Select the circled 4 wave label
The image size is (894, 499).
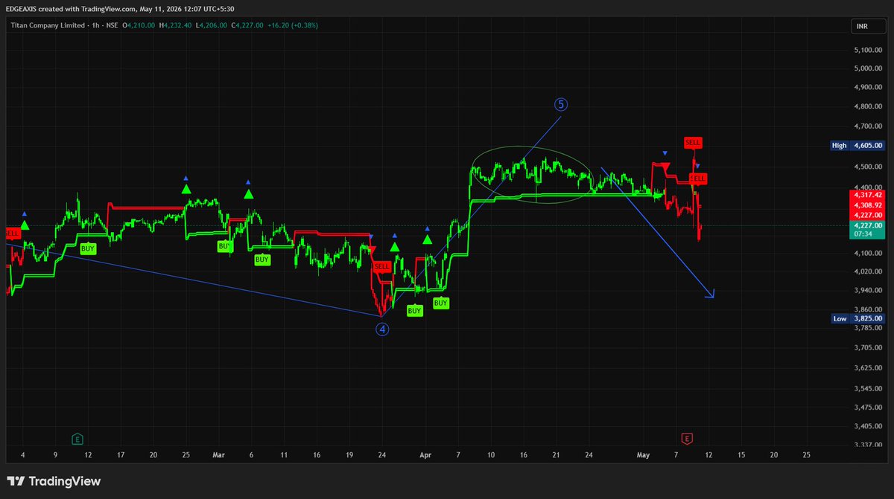382,329
